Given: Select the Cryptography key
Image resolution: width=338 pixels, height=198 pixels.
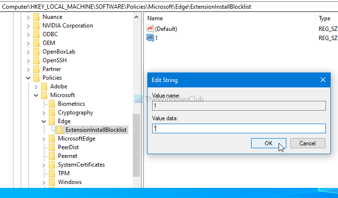Looking at the screenshot, I should tap(75, 113).
